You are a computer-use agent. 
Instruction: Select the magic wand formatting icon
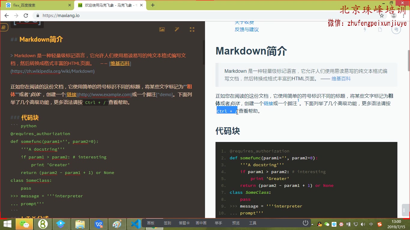click(x=177, y=29)
